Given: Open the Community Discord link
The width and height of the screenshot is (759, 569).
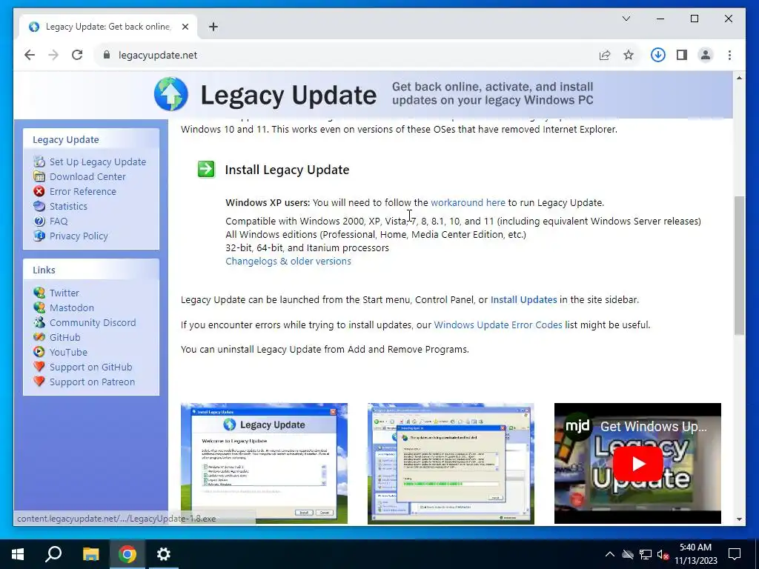Looking at the screenshot, I should pyautogui.click(x=93, y=322).
